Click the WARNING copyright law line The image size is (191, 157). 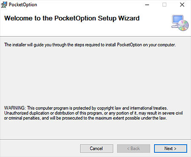click(x=86, y=108)
